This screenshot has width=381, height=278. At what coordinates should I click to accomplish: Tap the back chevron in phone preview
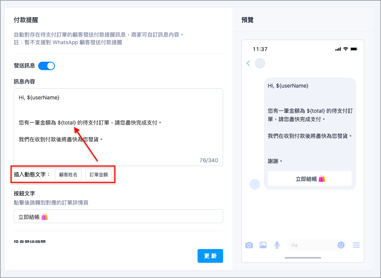click(248, 63)
